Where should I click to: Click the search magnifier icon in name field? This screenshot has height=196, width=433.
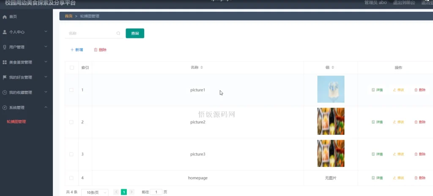118,33
